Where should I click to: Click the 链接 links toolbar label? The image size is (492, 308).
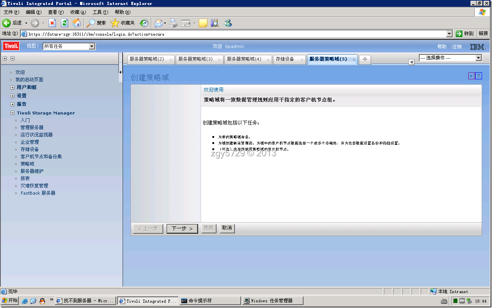pyautogui.click(x=484, y=34)
